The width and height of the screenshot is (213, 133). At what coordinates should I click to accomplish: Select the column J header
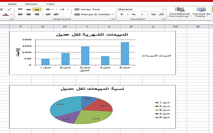[x=109, y=27]
